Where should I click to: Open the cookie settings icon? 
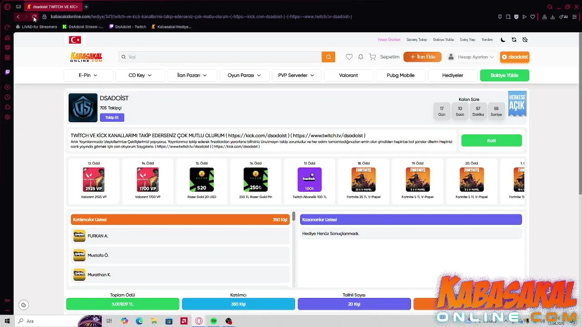click(24, 305)
